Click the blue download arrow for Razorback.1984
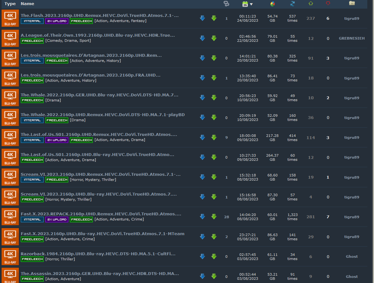This screenshot has height=283, width=374. coord(203,257)
